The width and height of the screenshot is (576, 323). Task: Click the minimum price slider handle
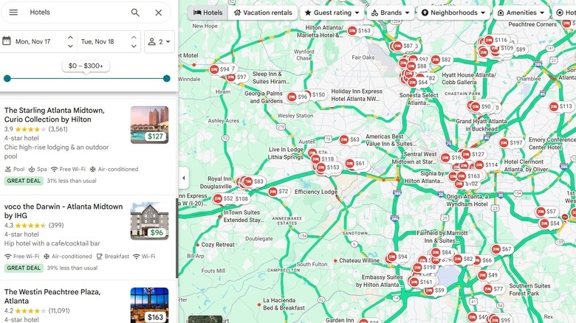click(x=7, y=78)
